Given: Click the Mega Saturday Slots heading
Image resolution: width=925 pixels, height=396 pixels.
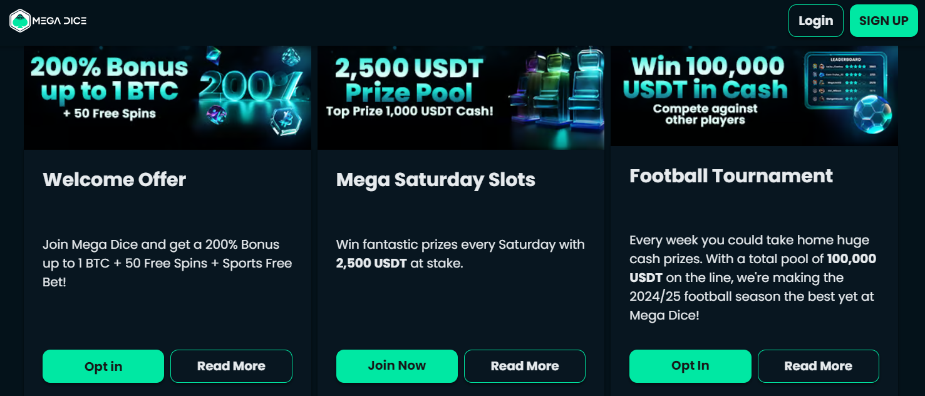Looking at the screenshot, I should point(436,180).
